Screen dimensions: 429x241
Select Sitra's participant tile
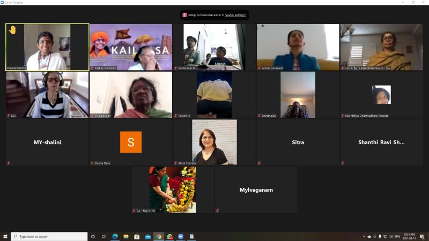tap(298, 142)
